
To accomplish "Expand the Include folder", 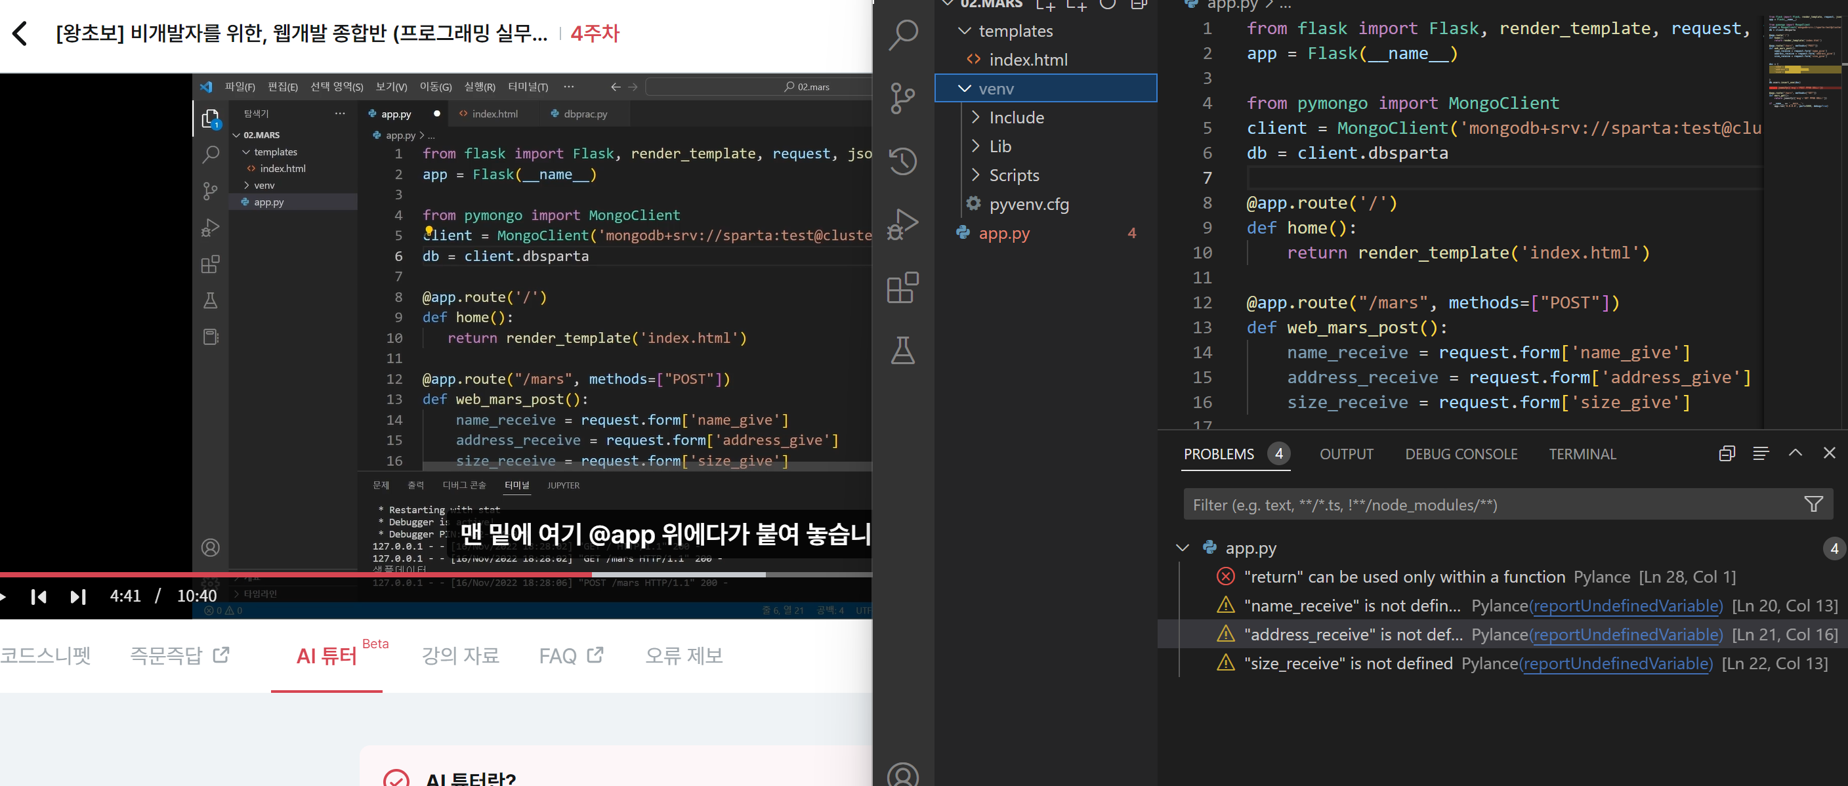I will (976, 117).
